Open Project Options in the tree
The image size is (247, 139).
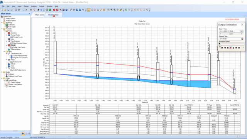pos(10,19)
